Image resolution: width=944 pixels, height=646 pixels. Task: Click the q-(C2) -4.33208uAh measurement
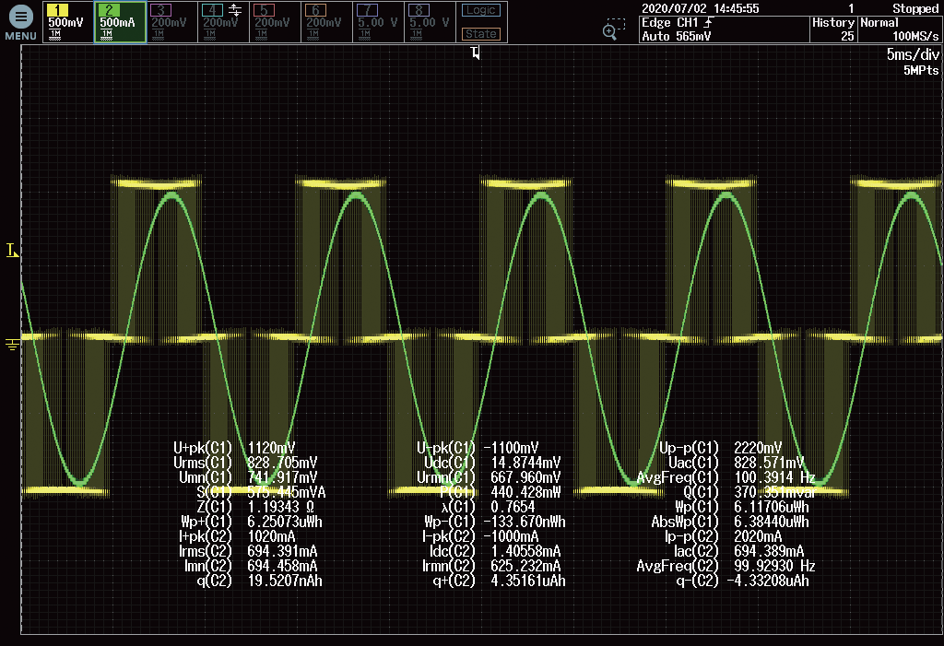(743, 581)
